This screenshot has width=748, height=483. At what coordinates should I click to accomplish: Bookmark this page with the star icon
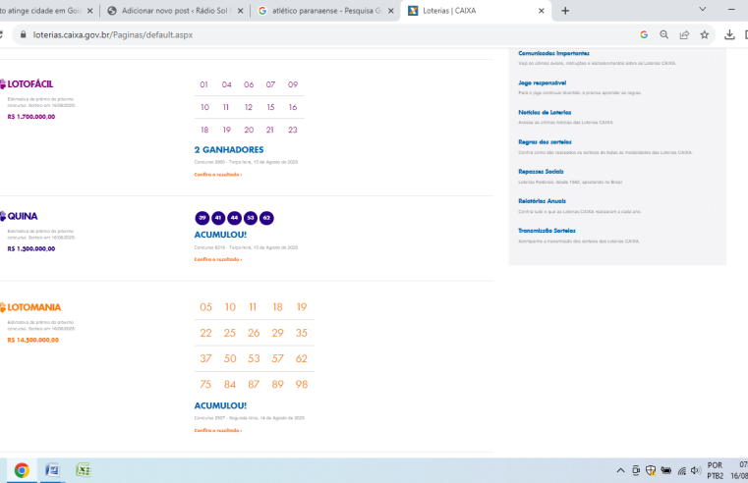pos(704,34)
